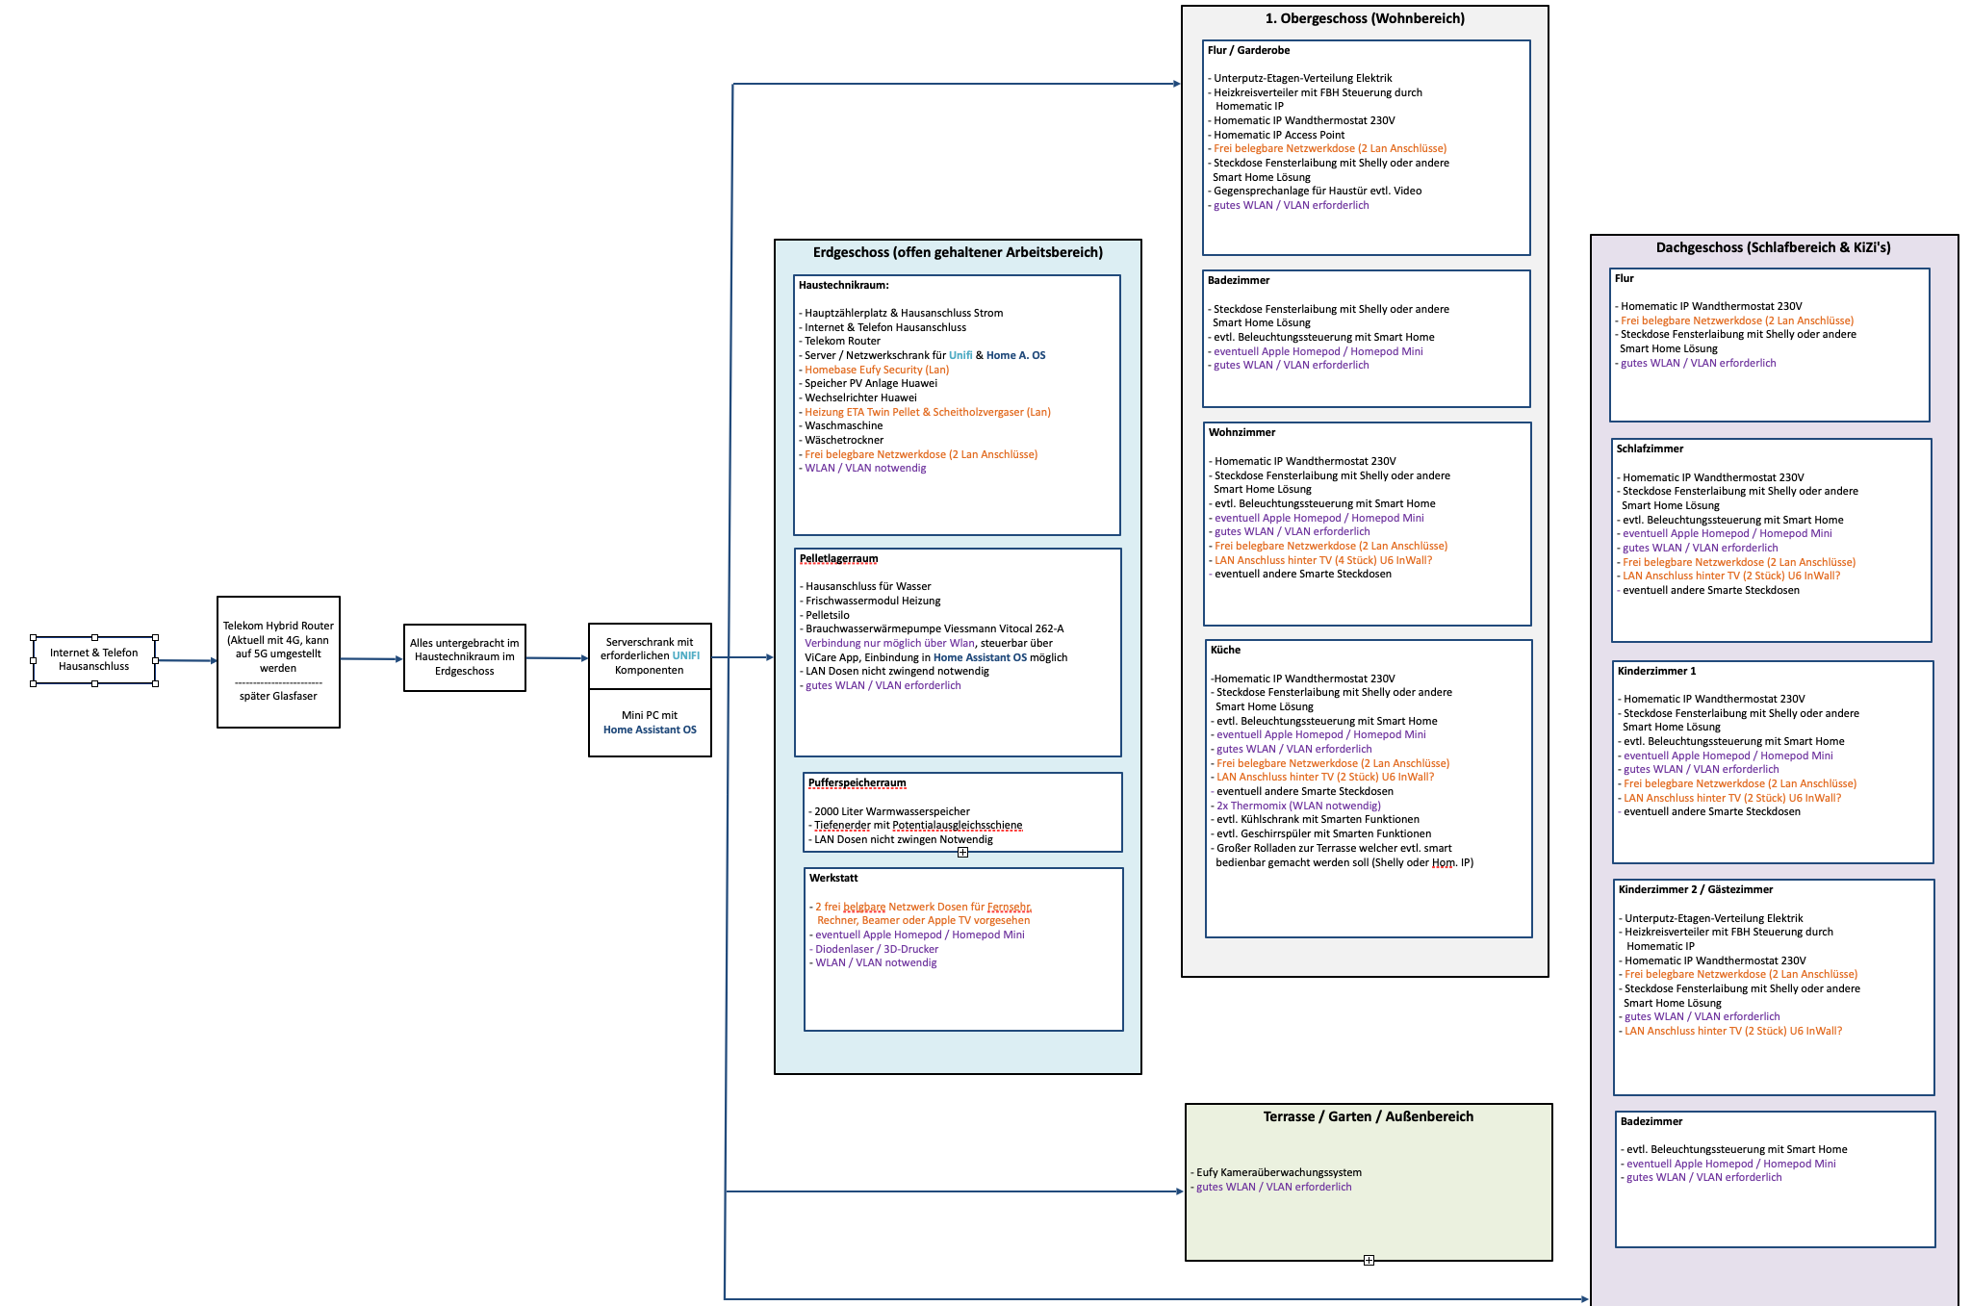The image size is (1971, 1306).
Task: Click 'eventuell Apple Homepod' line in Werkstatt
Action: [x=917, y=935]
